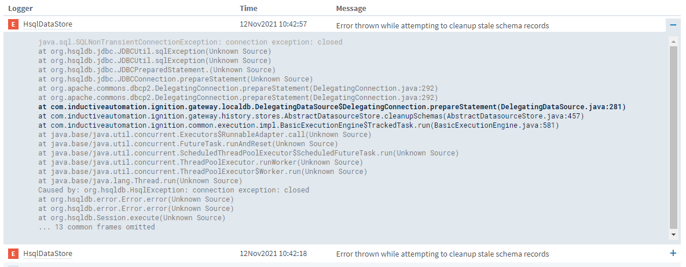Click the stack trace vertical scrollbar thumb
The image size is (686, 267).
point(673,138)
